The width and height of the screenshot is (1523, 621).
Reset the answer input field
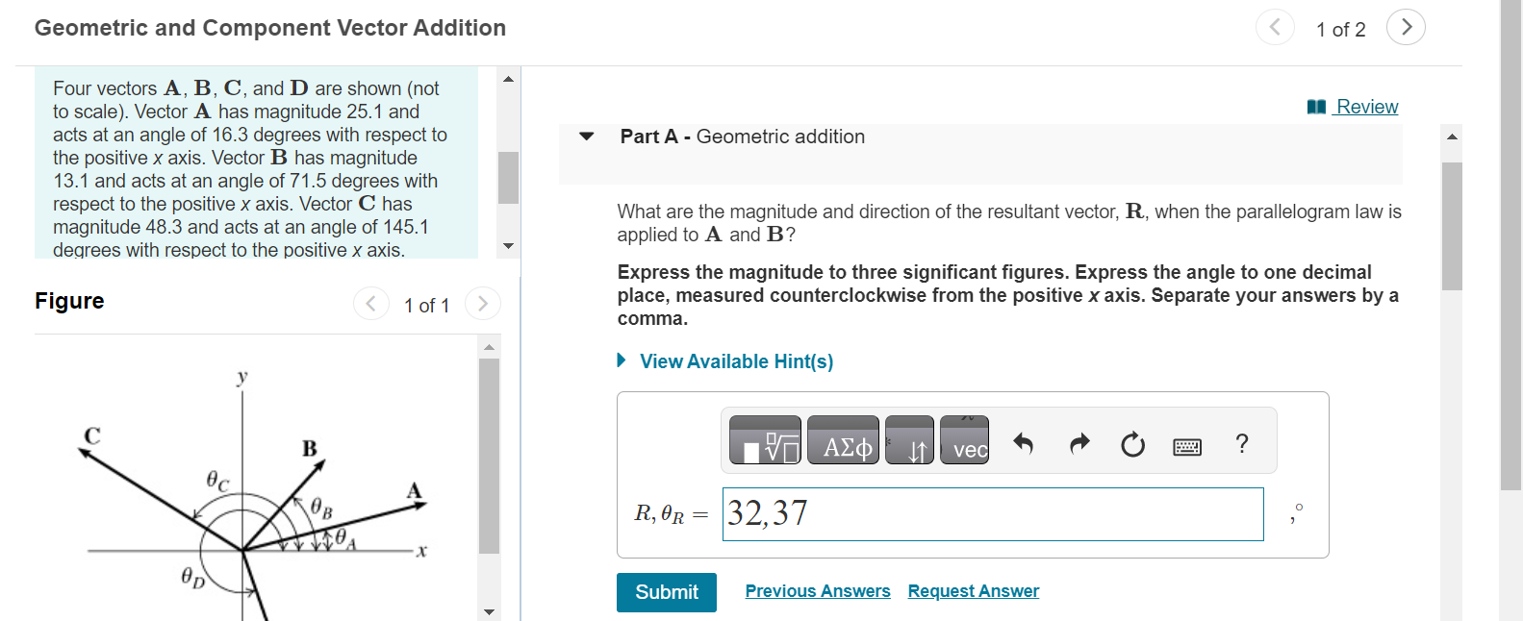coord(1133,443)
